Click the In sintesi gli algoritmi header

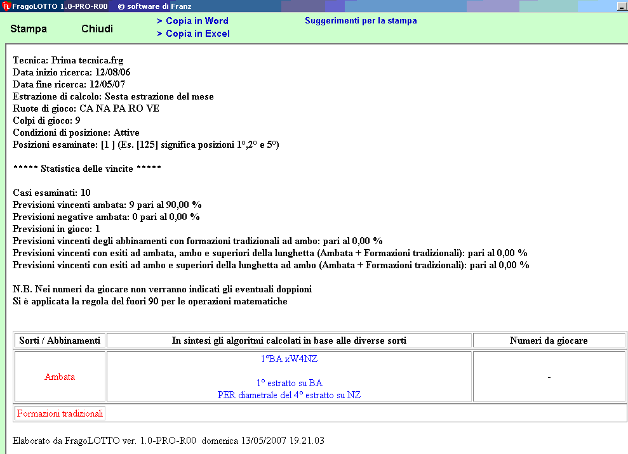tap(289, 340)
